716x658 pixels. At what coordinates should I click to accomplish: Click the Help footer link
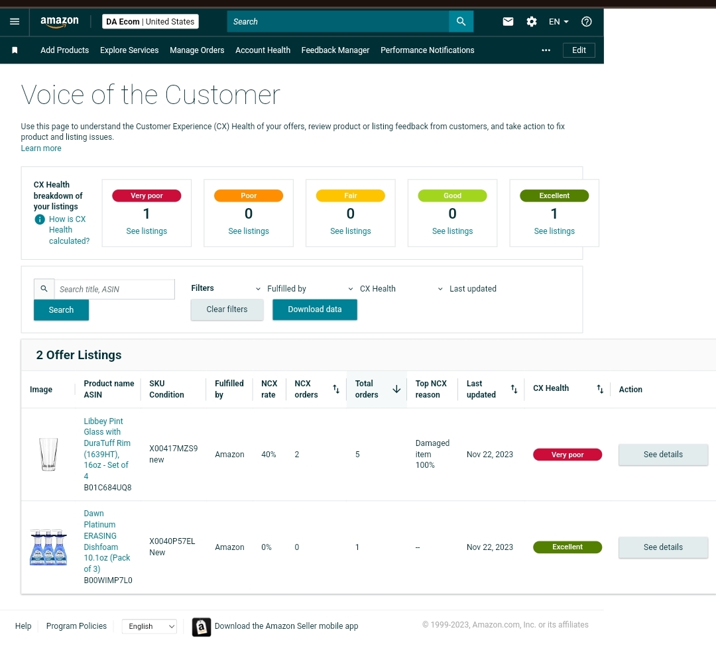tap(23, 626)
